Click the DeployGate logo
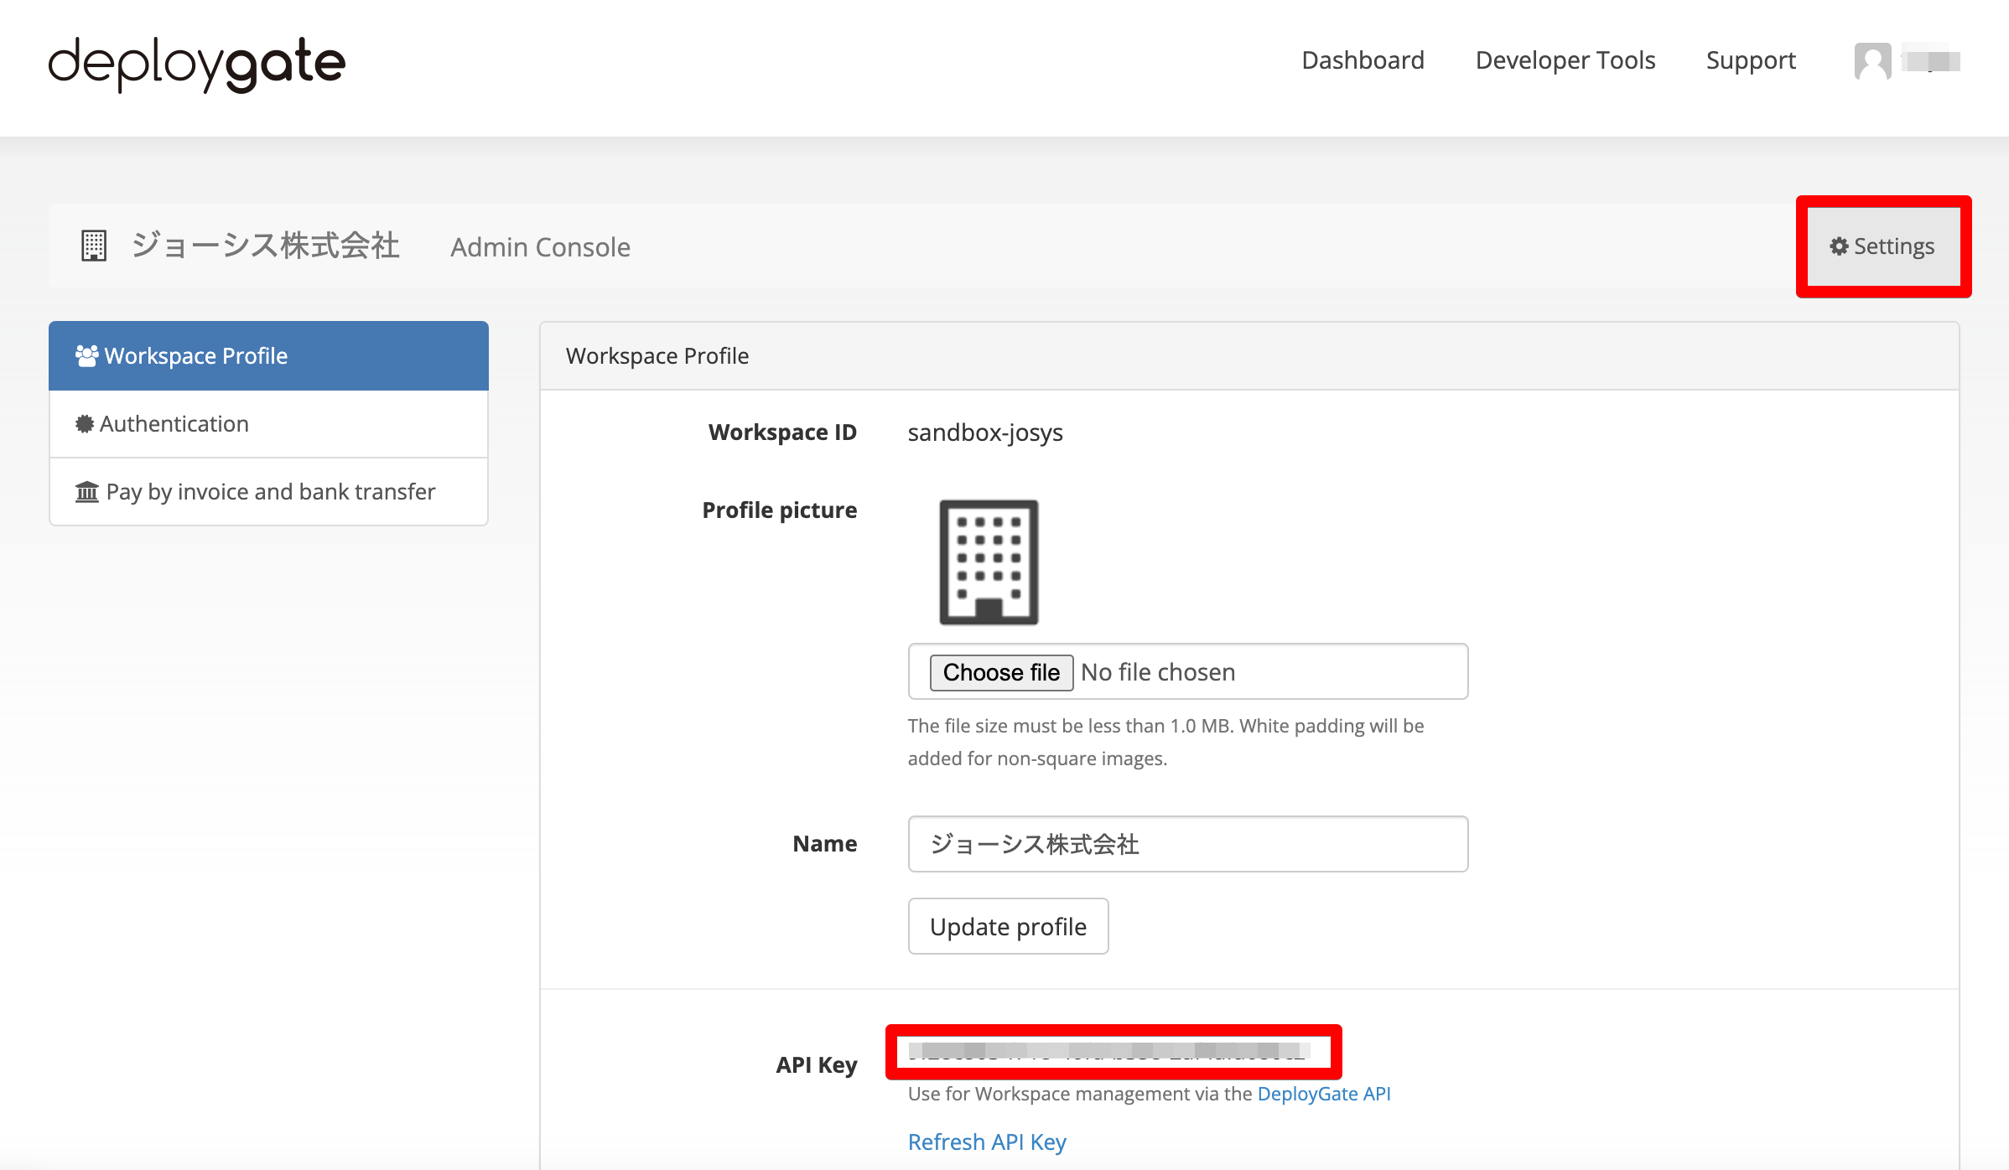This screenshot has width=2009, height=1170. coord(197,64)
